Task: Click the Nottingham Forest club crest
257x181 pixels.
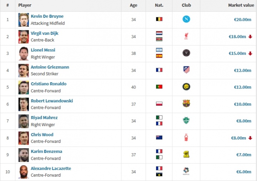Action: (186, 138)
